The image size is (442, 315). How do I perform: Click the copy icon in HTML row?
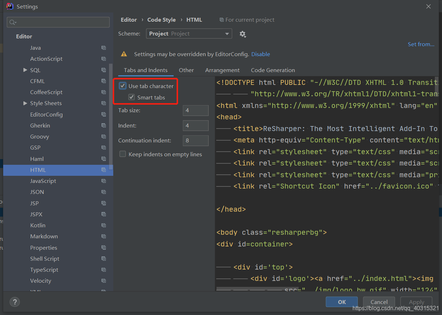tap(104, 170)
